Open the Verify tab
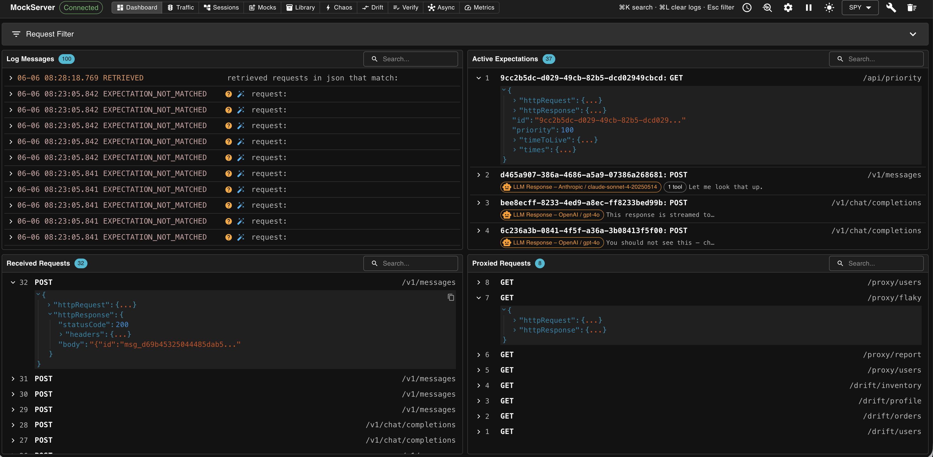The width and height of the screenshot is (933, 457). pyautogui.click(x=406, y=8)
